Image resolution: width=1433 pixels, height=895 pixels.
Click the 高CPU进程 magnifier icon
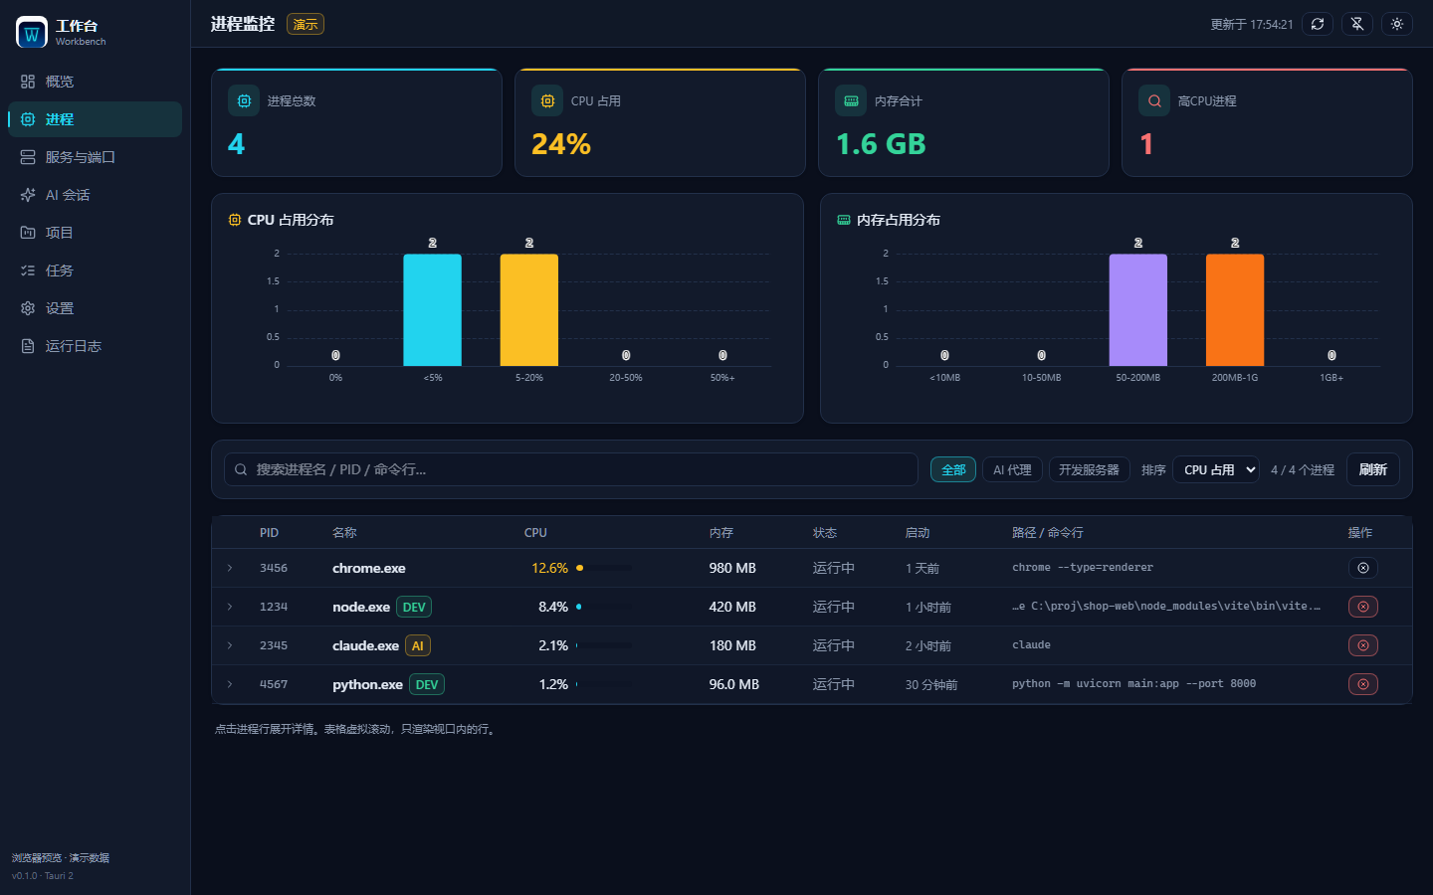pos(1154,100)
